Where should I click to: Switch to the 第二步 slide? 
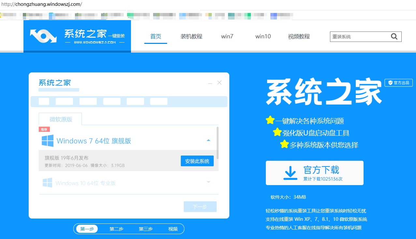click(x=116, y=229)
